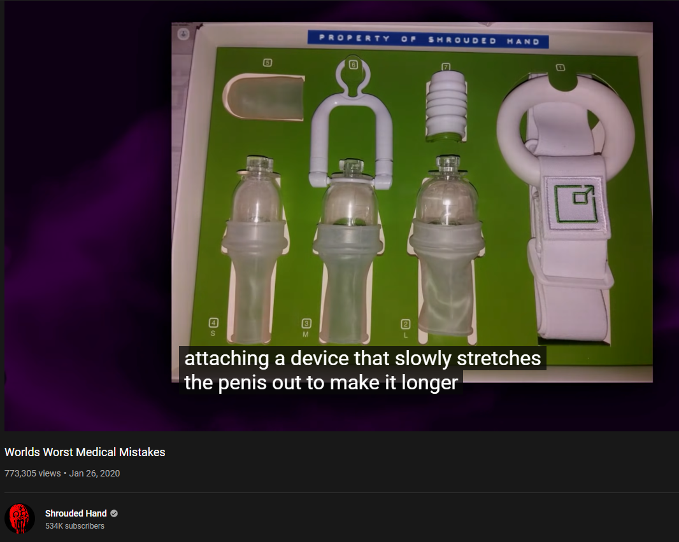Click the numbered 7 label in video
Screen dimensions: 679x542
tap(446, 67)
